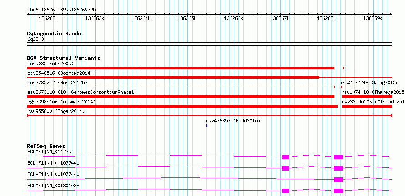Open variant label nsv476857 (Kidd2010)
Screen dimensions: 405x196
233,121
